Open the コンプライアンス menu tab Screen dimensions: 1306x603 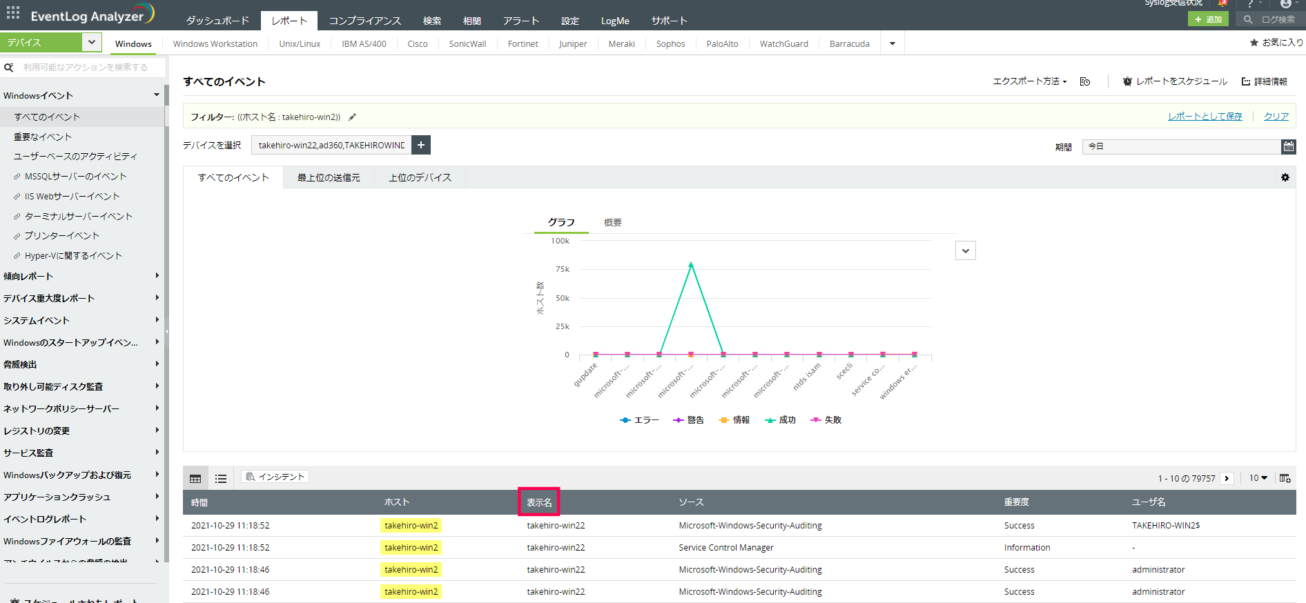[x=364, y=21]
